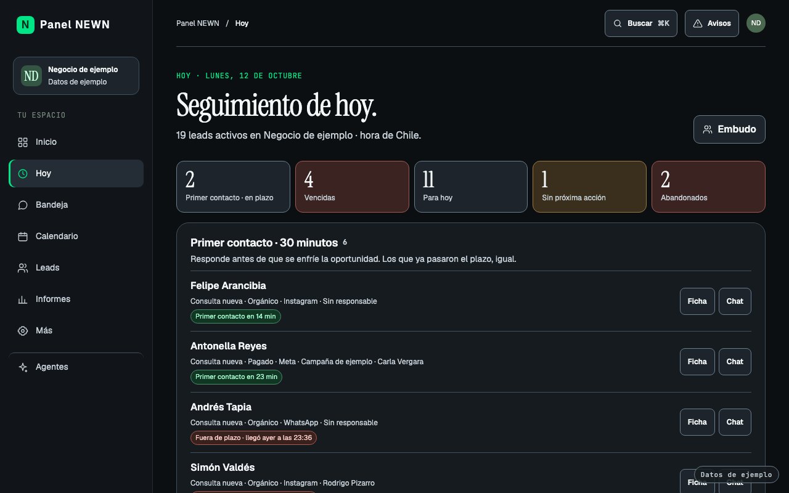
Task: Click the Más gear icon
Action: coord(23,331)
